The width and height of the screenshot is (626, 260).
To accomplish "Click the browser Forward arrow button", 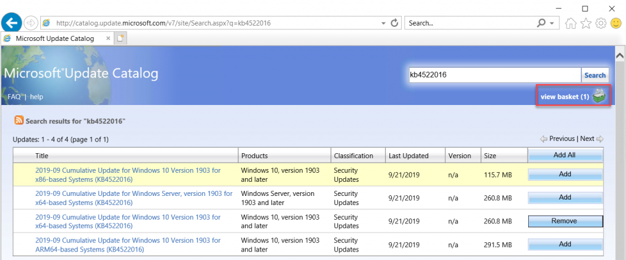I will pos(31,23).
